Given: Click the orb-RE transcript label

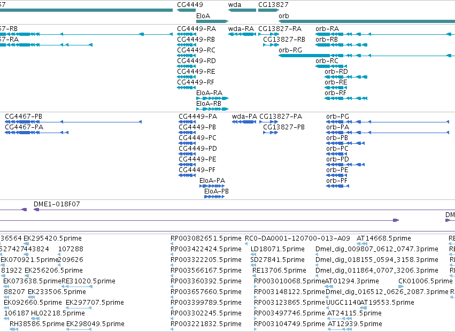Looking at the screenshot, I should coord(336,82).
